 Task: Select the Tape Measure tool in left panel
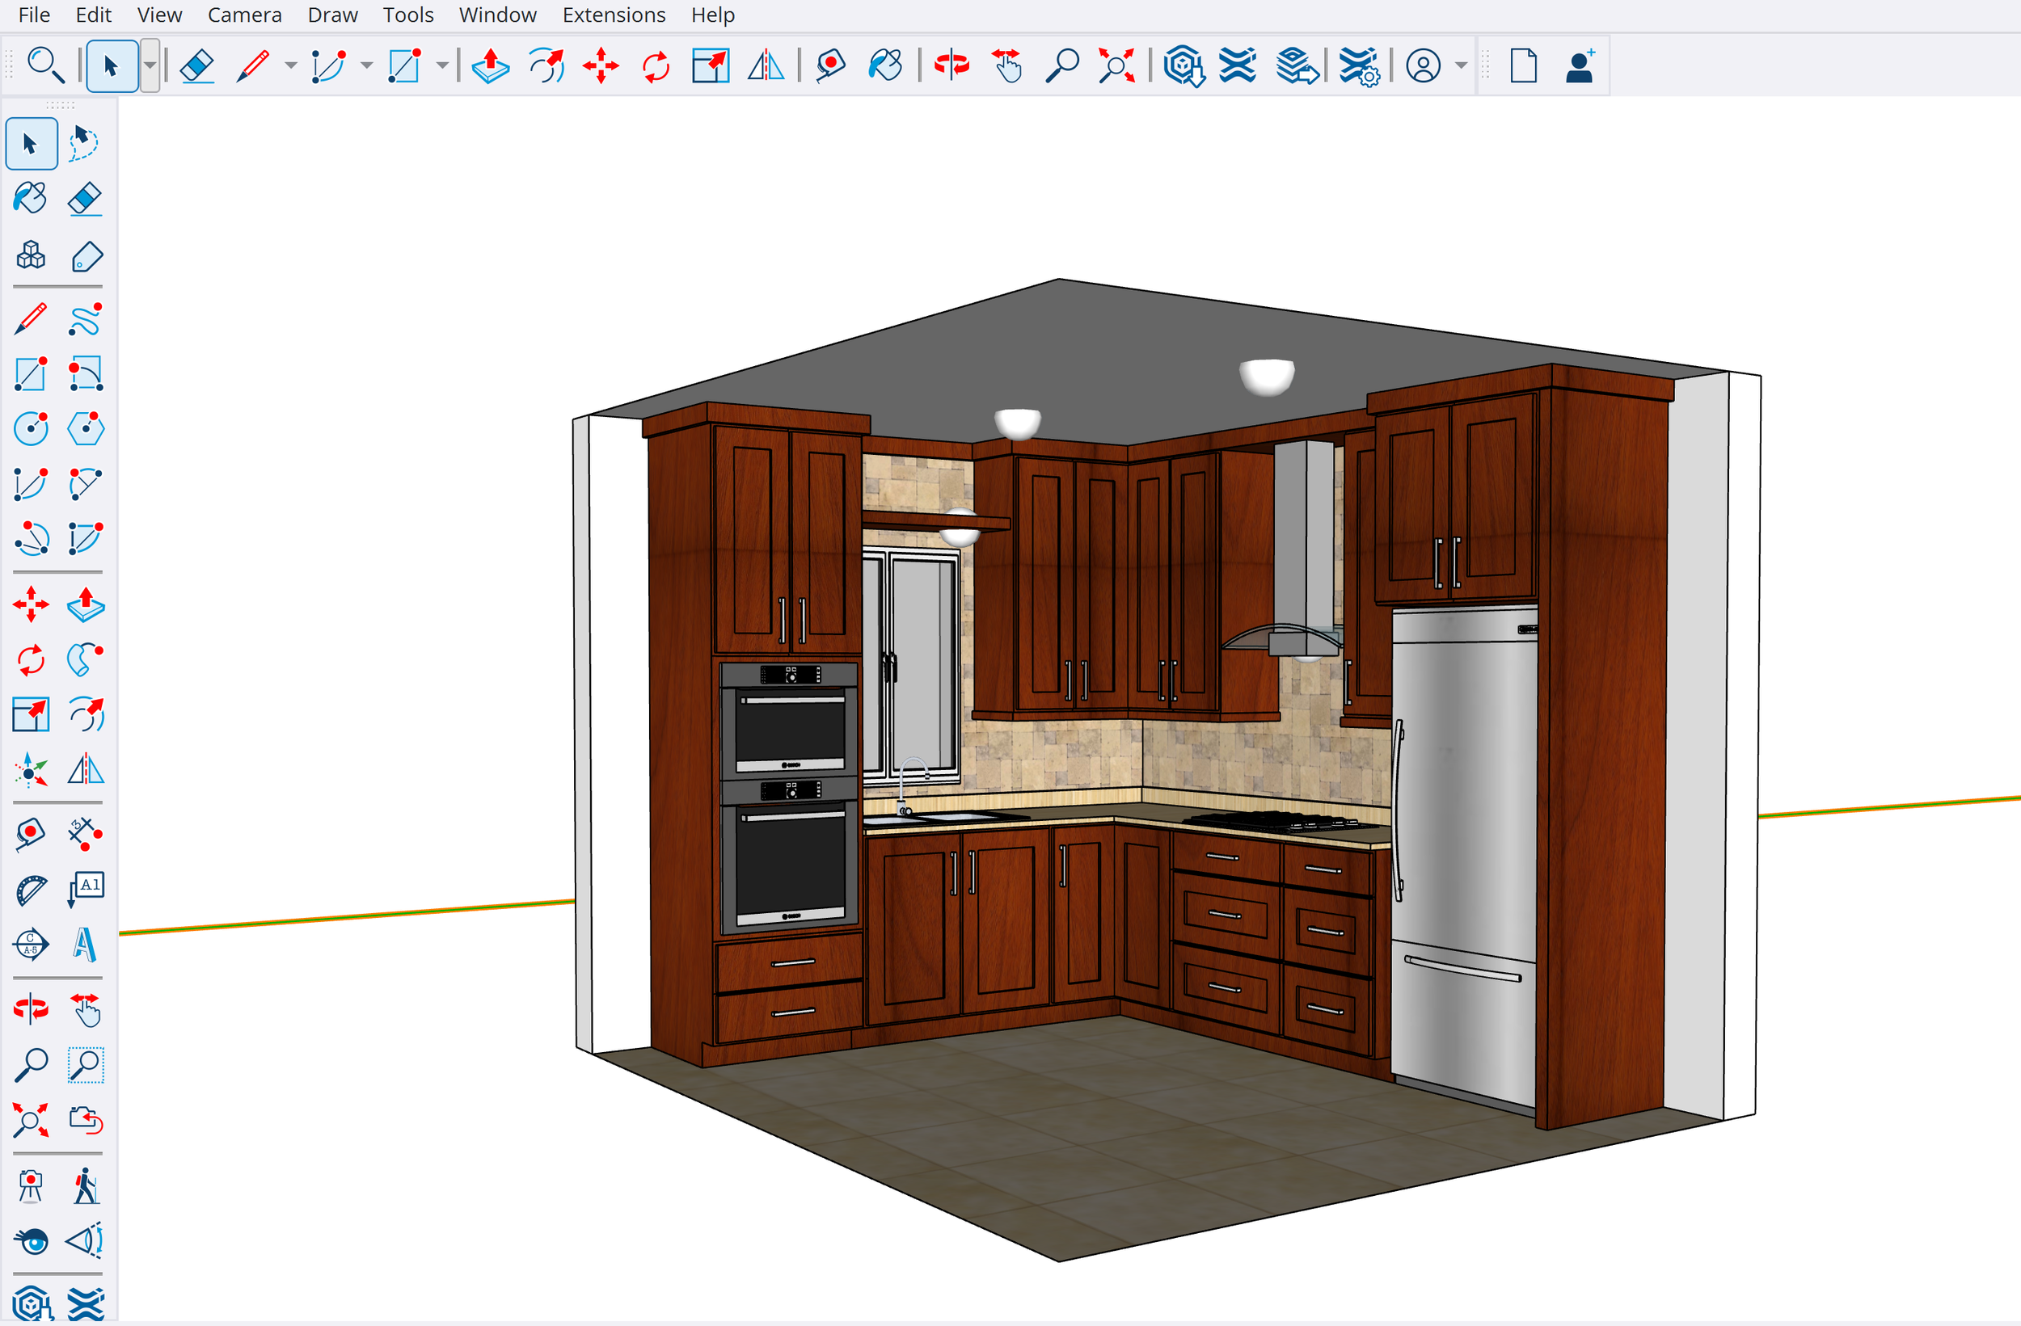[31, 834]
